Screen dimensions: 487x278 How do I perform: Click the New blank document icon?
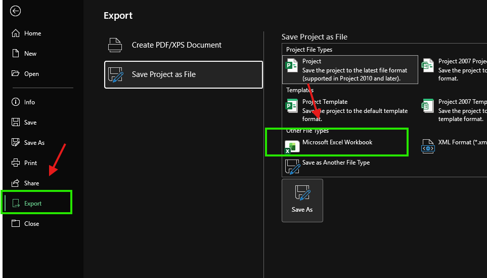tap(16, 54)
